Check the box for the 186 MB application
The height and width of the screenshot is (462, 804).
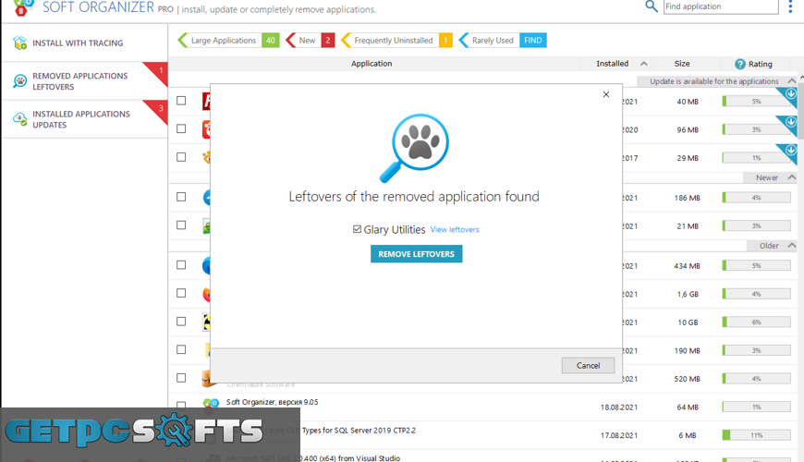[x=181, y=197]
